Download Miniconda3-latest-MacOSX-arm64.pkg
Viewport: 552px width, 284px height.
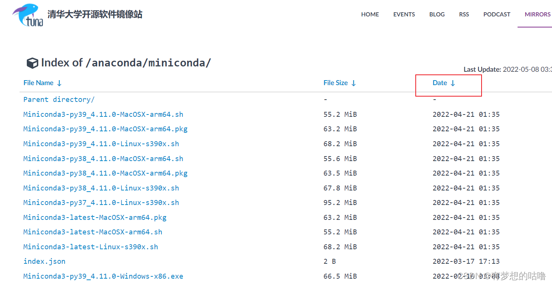95,218
